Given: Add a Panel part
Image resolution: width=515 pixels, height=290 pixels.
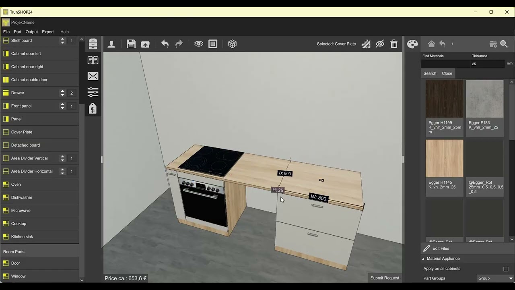Looking at the screenshot, I should (x=39, y=119).
